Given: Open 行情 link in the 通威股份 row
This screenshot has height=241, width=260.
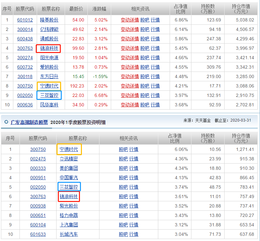Looking at the screenshot, I should point(155,39).
